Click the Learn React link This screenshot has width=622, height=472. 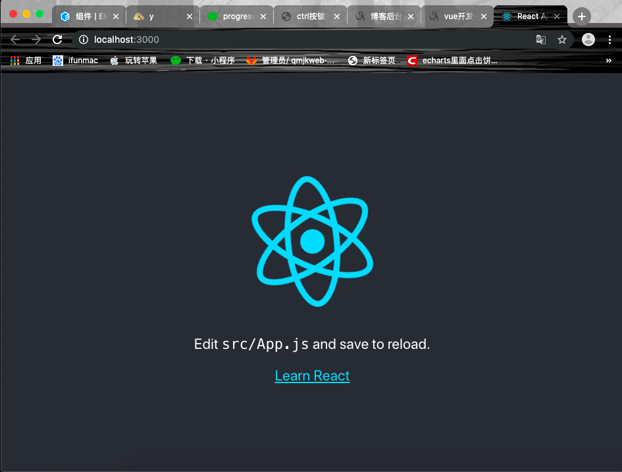312,376
